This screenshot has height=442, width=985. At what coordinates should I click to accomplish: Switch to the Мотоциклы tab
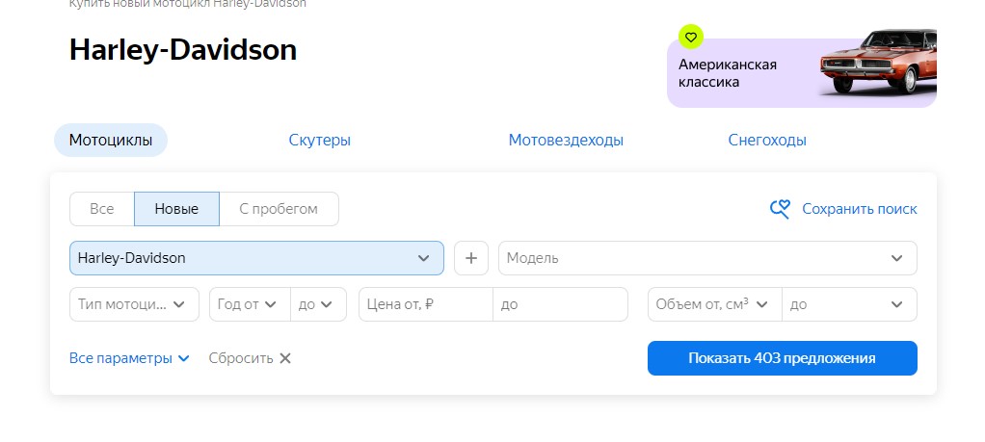pos(111,140)
